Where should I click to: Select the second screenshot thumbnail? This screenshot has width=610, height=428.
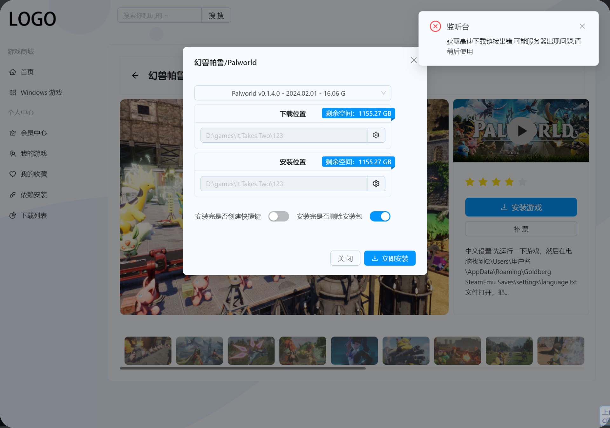click(x=200, y=350)
